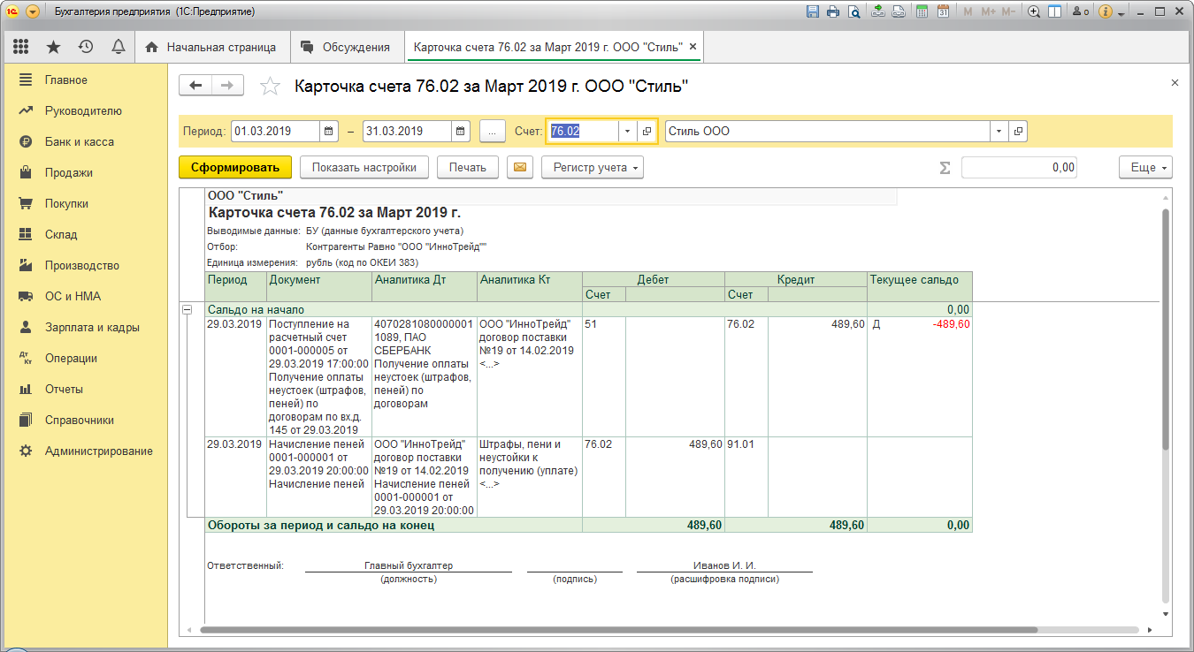Open the History clock icon
This screenshot has width=1194, height=652.
pyautogui.click(x=86, y=47)
